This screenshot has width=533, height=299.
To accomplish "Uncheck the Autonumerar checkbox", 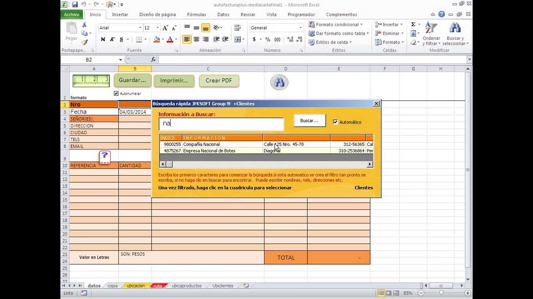I will pyautogui.click(x=116, y=93).
